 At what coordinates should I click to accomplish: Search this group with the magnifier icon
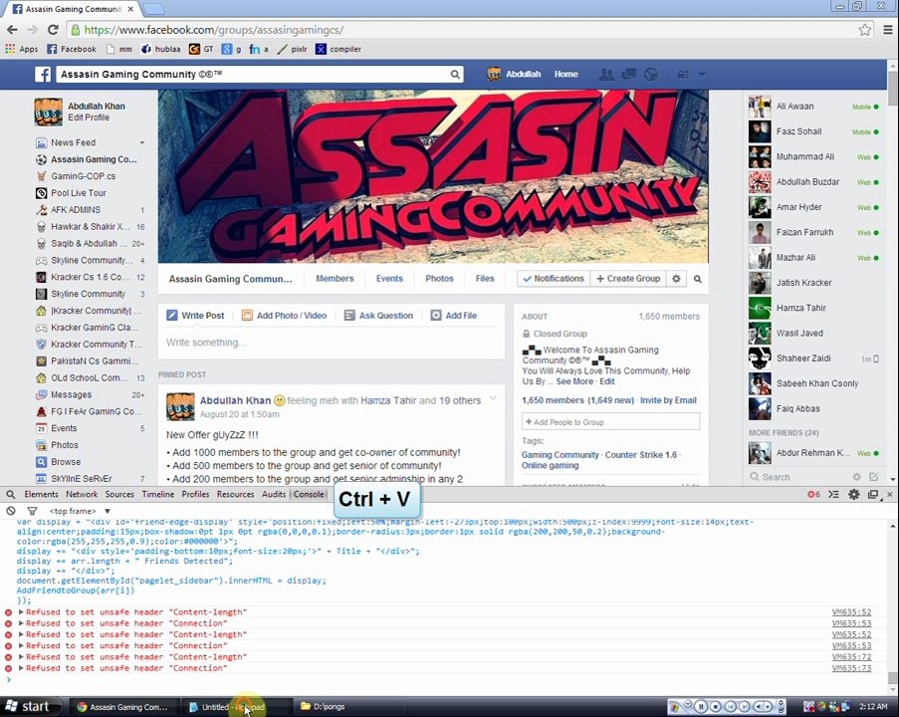point(698,279)
